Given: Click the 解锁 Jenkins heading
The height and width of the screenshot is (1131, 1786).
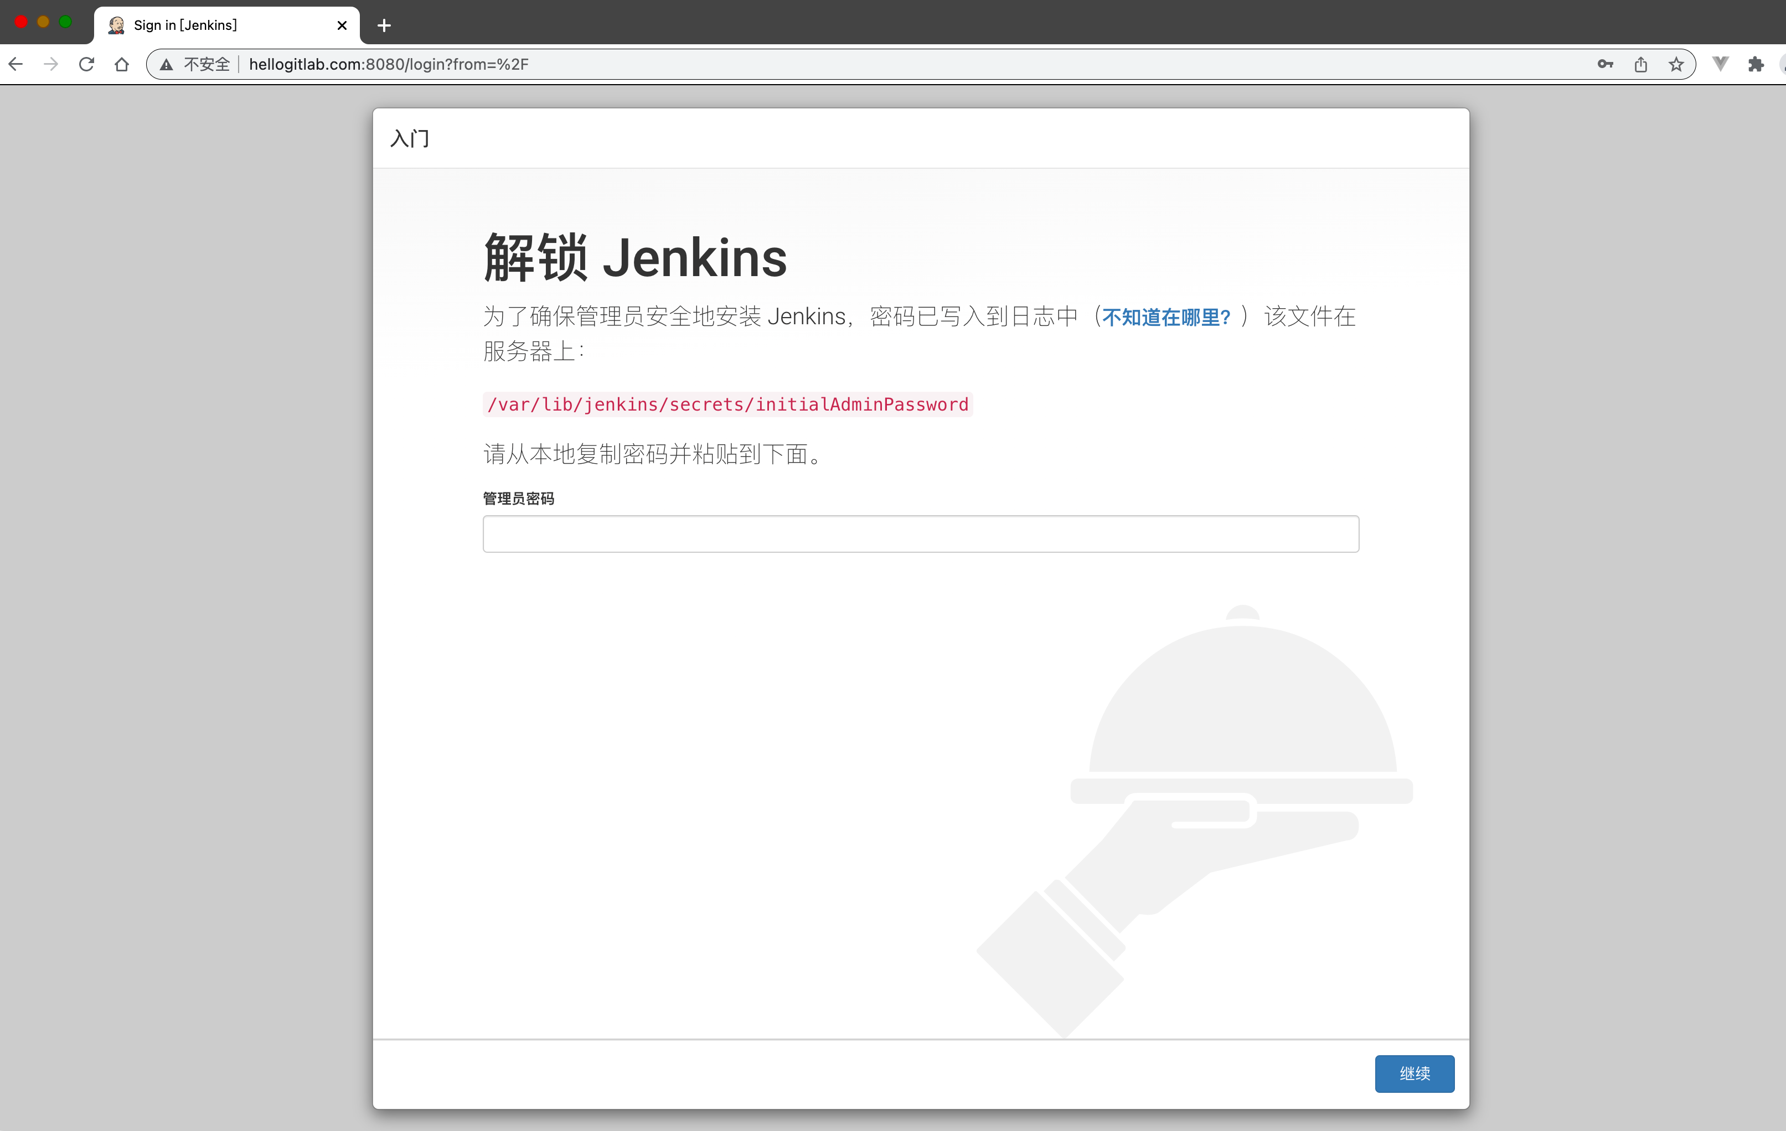Looking at the screenshot, I should coord(635,258).
